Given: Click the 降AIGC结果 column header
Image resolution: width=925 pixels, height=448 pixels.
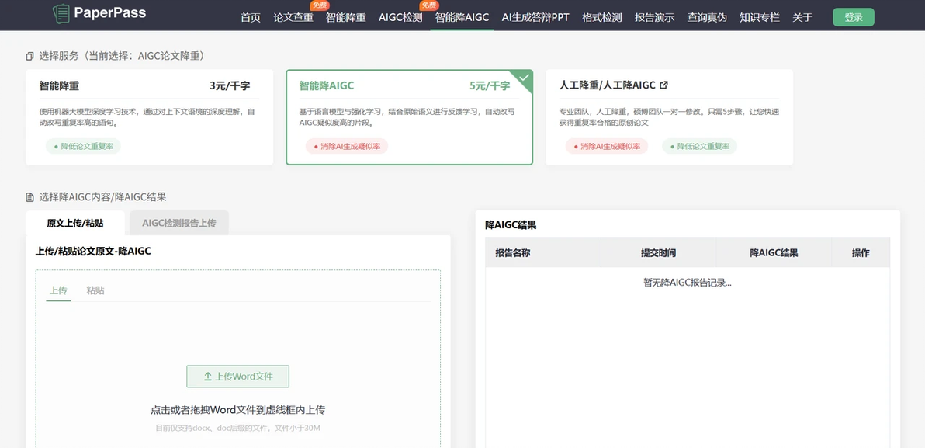Looking at the screenshot, I should [774, 252].
